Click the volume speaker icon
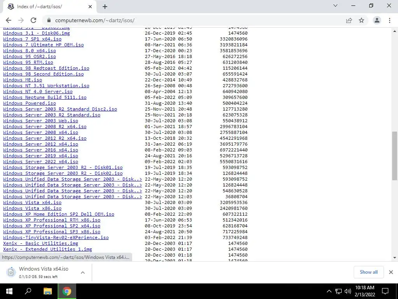The width and height of the screenshot is (398, 299). coord(348,291)
